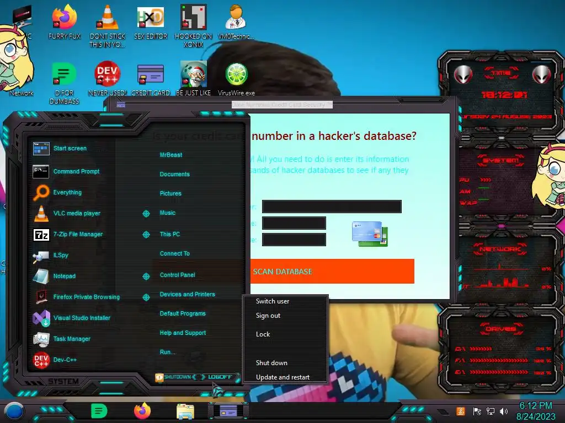Open Firefox from the taskbar
This screenshot has width=565, height=423.
(x=142, y=411)
